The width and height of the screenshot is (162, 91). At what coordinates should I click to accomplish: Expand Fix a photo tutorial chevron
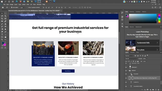(157, 50)
